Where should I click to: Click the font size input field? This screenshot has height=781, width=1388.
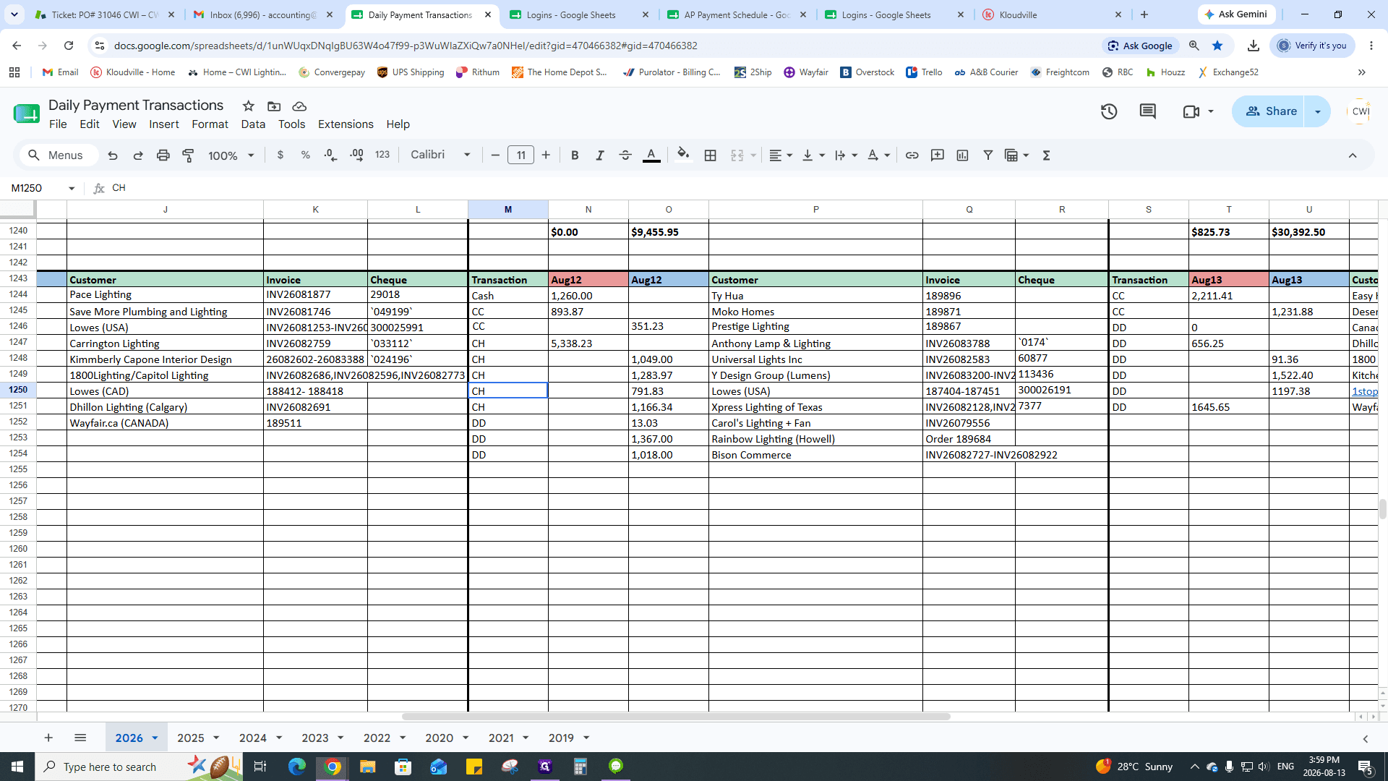tap(520, 155)
